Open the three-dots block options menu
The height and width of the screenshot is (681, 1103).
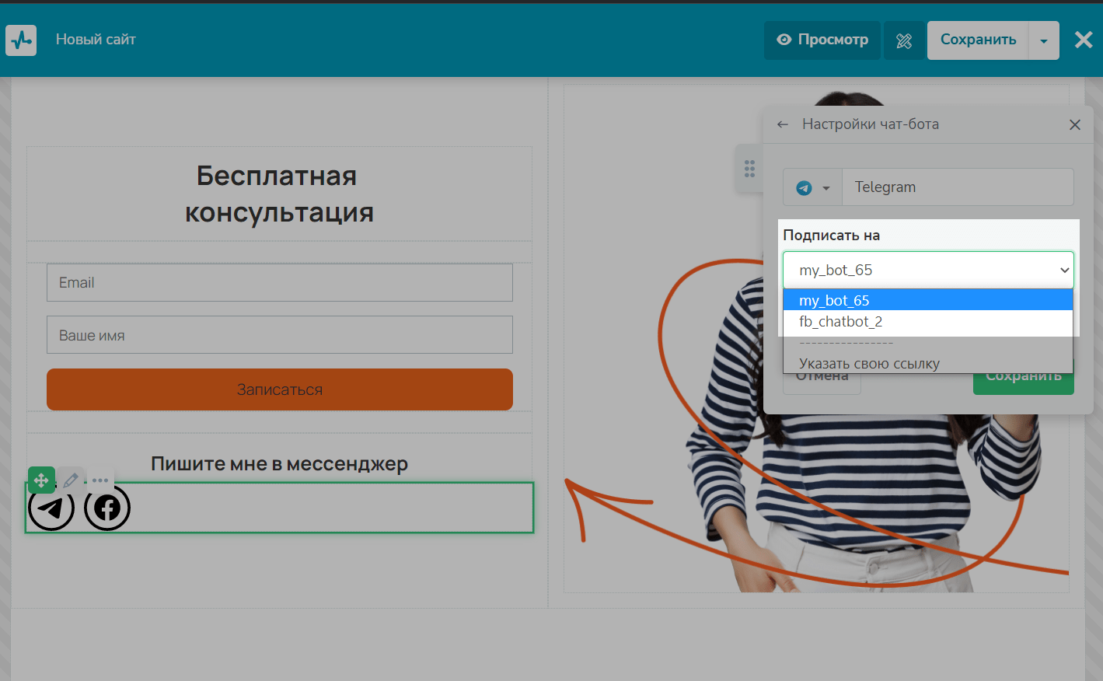[x=100, y=480]
